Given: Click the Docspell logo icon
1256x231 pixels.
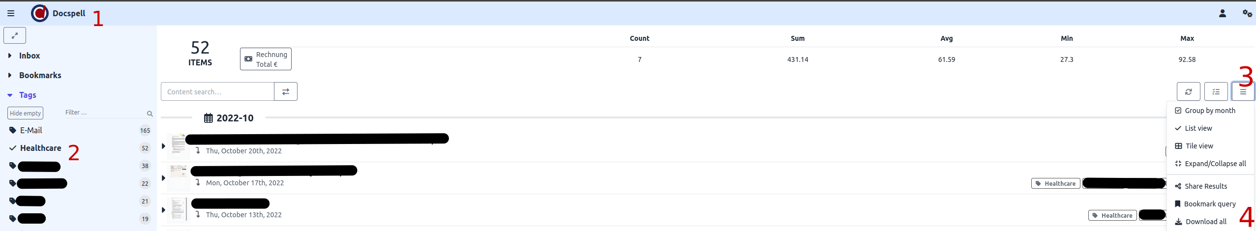Looking at the screenshot, I should click(x=39, y=13).
